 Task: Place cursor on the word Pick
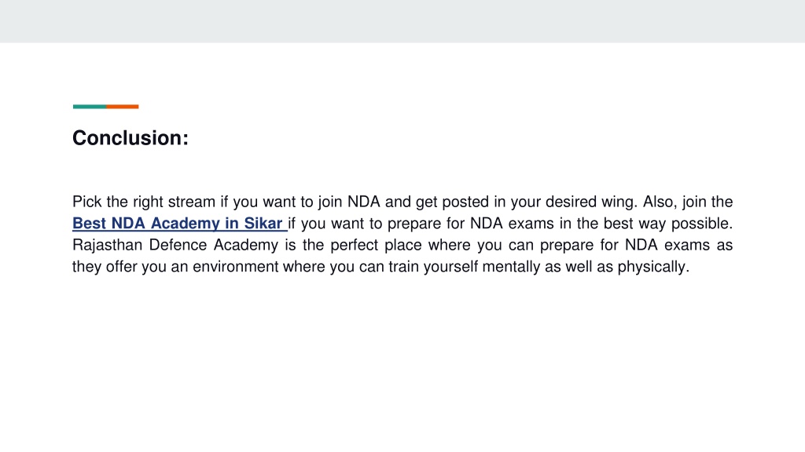[x=86, y=202]
